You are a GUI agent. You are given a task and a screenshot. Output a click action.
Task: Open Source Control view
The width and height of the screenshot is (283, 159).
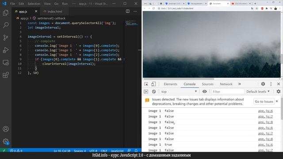pos(6,38)
